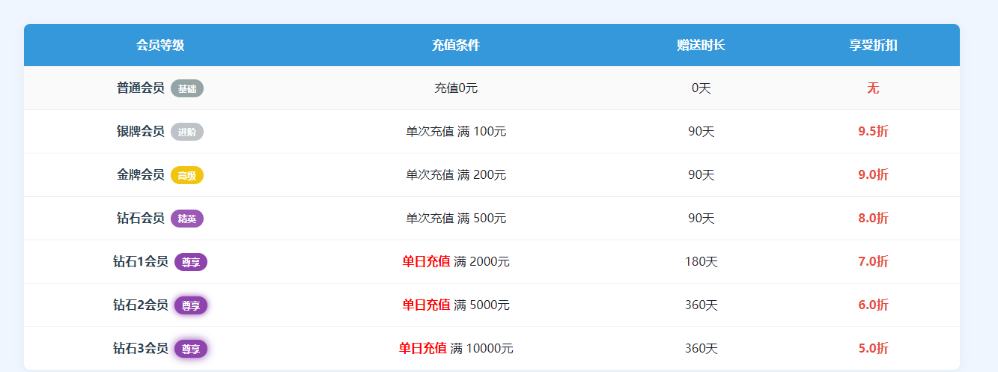The width and height of the screenshot is (998, 372).
Task: Click the 180天 duration cell
Action: pos(701,262)
